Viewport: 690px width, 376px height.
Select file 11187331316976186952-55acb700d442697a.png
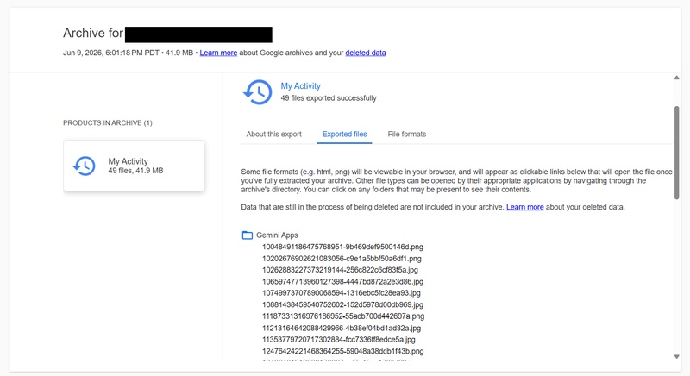(x=343, y=316)
